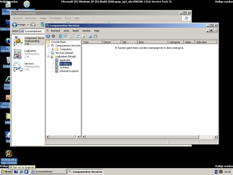Click the NL language indicator in tray
The width and height of the screenshot is (233, 175).
(x=216, y=172)
